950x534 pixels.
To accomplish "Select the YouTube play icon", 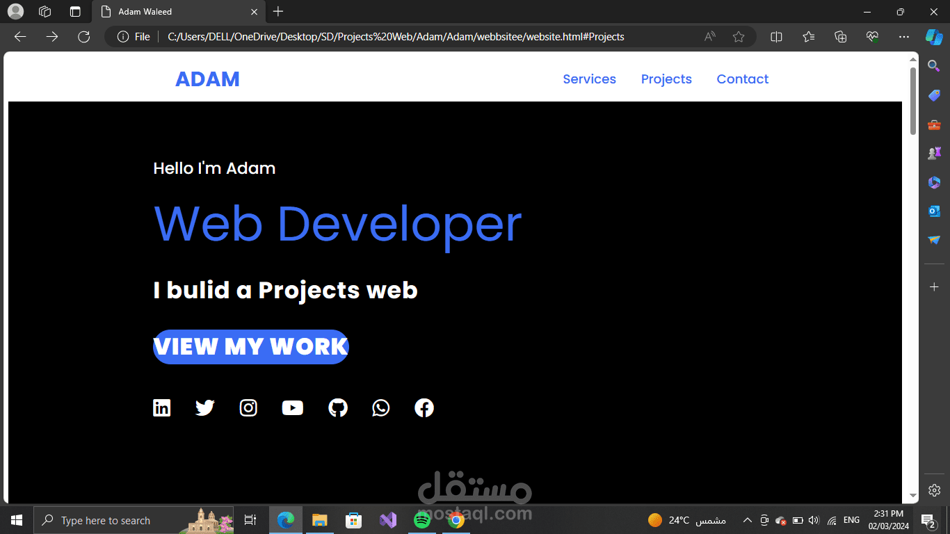I will click(x=292, y=407).
